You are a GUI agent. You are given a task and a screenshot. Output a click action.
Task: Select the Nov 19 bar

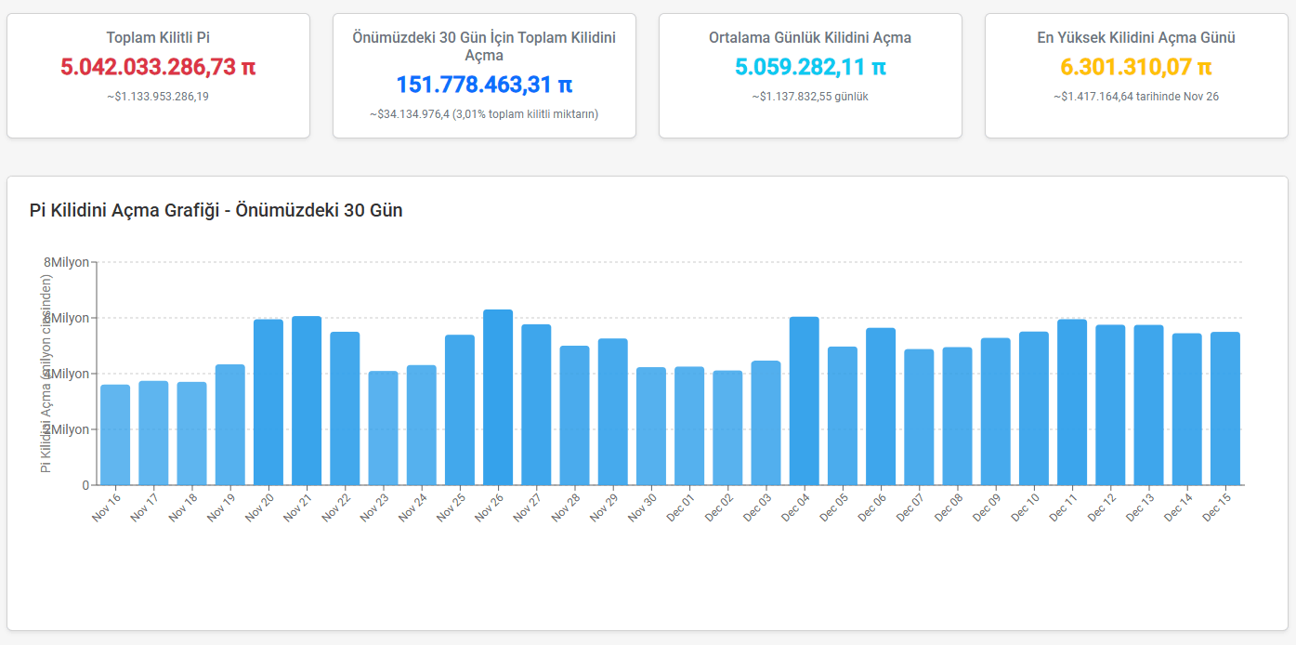pos(230,425)
